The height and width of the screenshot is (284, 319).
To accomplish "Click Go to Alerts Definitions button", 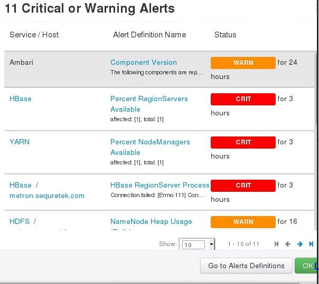I will click(246, 266).
